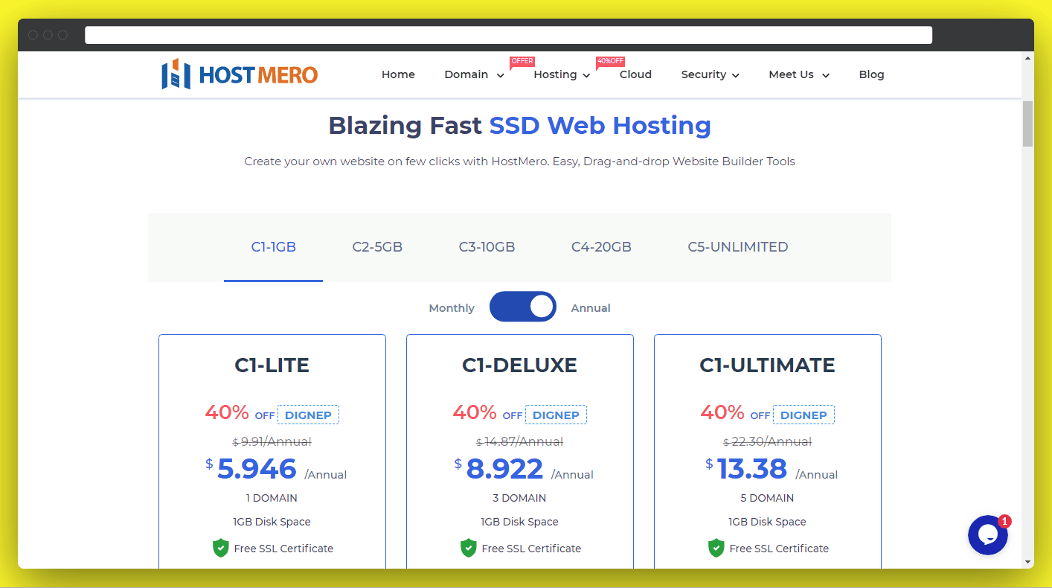Click the HostMero logo
The width and height of the screenshot is (1052, 588).
tap(240, 74)
